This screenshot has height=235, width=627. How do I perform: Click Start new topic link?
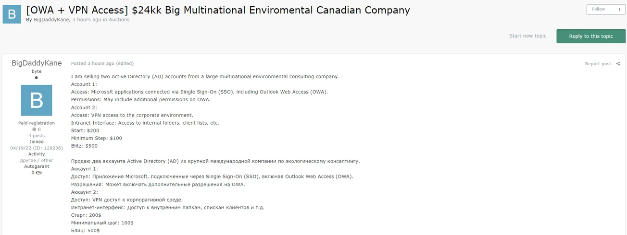tap(527, 36)
